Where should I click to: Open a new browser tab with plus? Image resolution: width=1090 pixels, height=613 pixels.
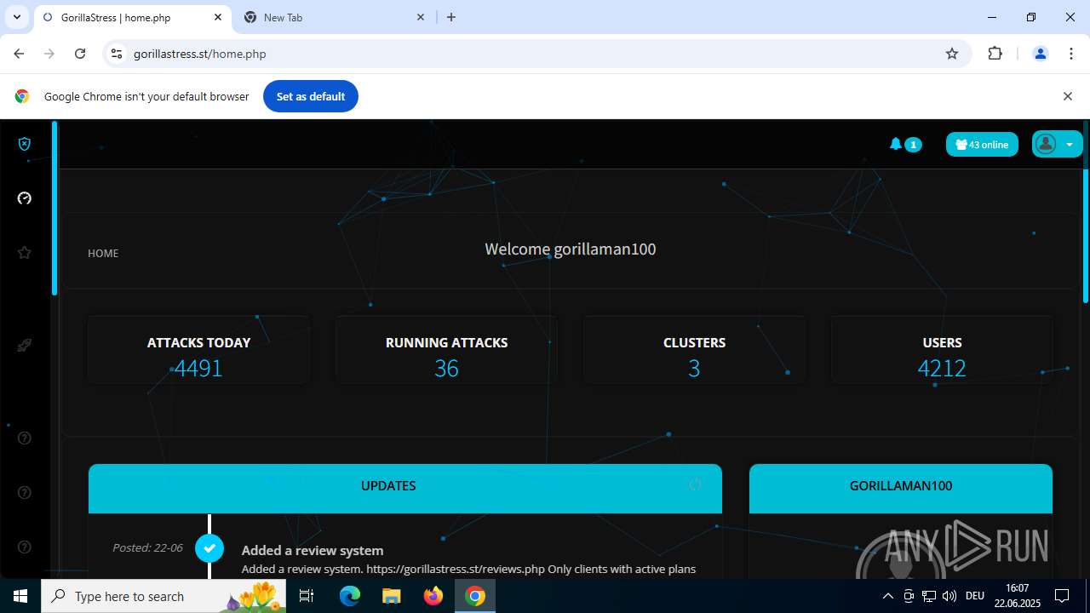tap(451, 17)
